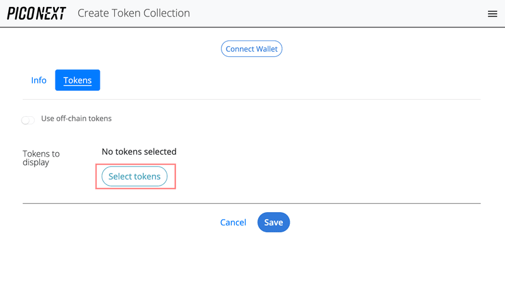Image resolution: width=505 pixels, height=286 pixels.
Task: Click the PICONEXT logo
Action: coord(36,13)
